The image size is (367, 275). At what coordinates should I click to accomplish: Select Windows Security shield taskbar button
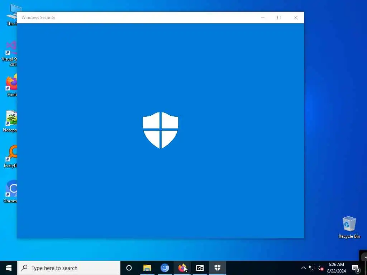point(218,268)
